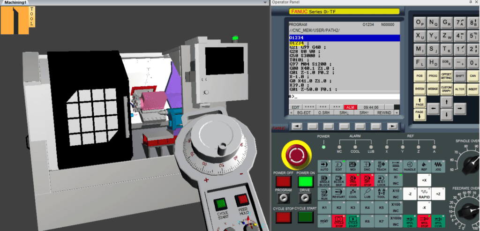The width and height of the screenshot is (480, 231).
Task: Start spindle clockwise with SPDL CW
Action: pos(410,221)
